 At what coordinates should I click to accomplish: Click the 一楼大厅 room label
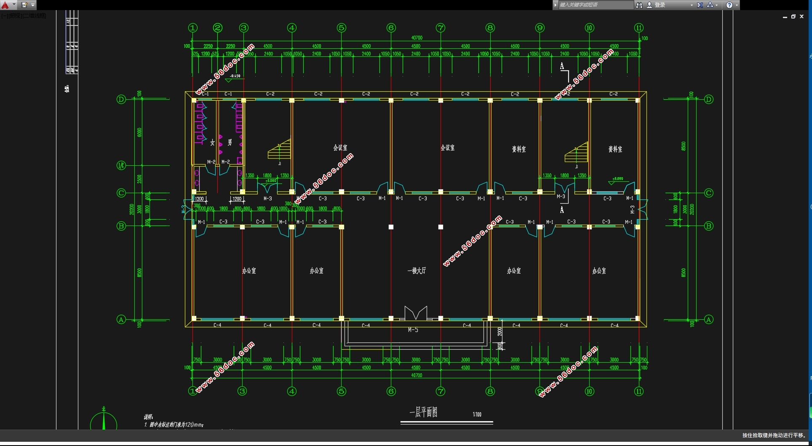pyautogui.click(x=417, y=271)
